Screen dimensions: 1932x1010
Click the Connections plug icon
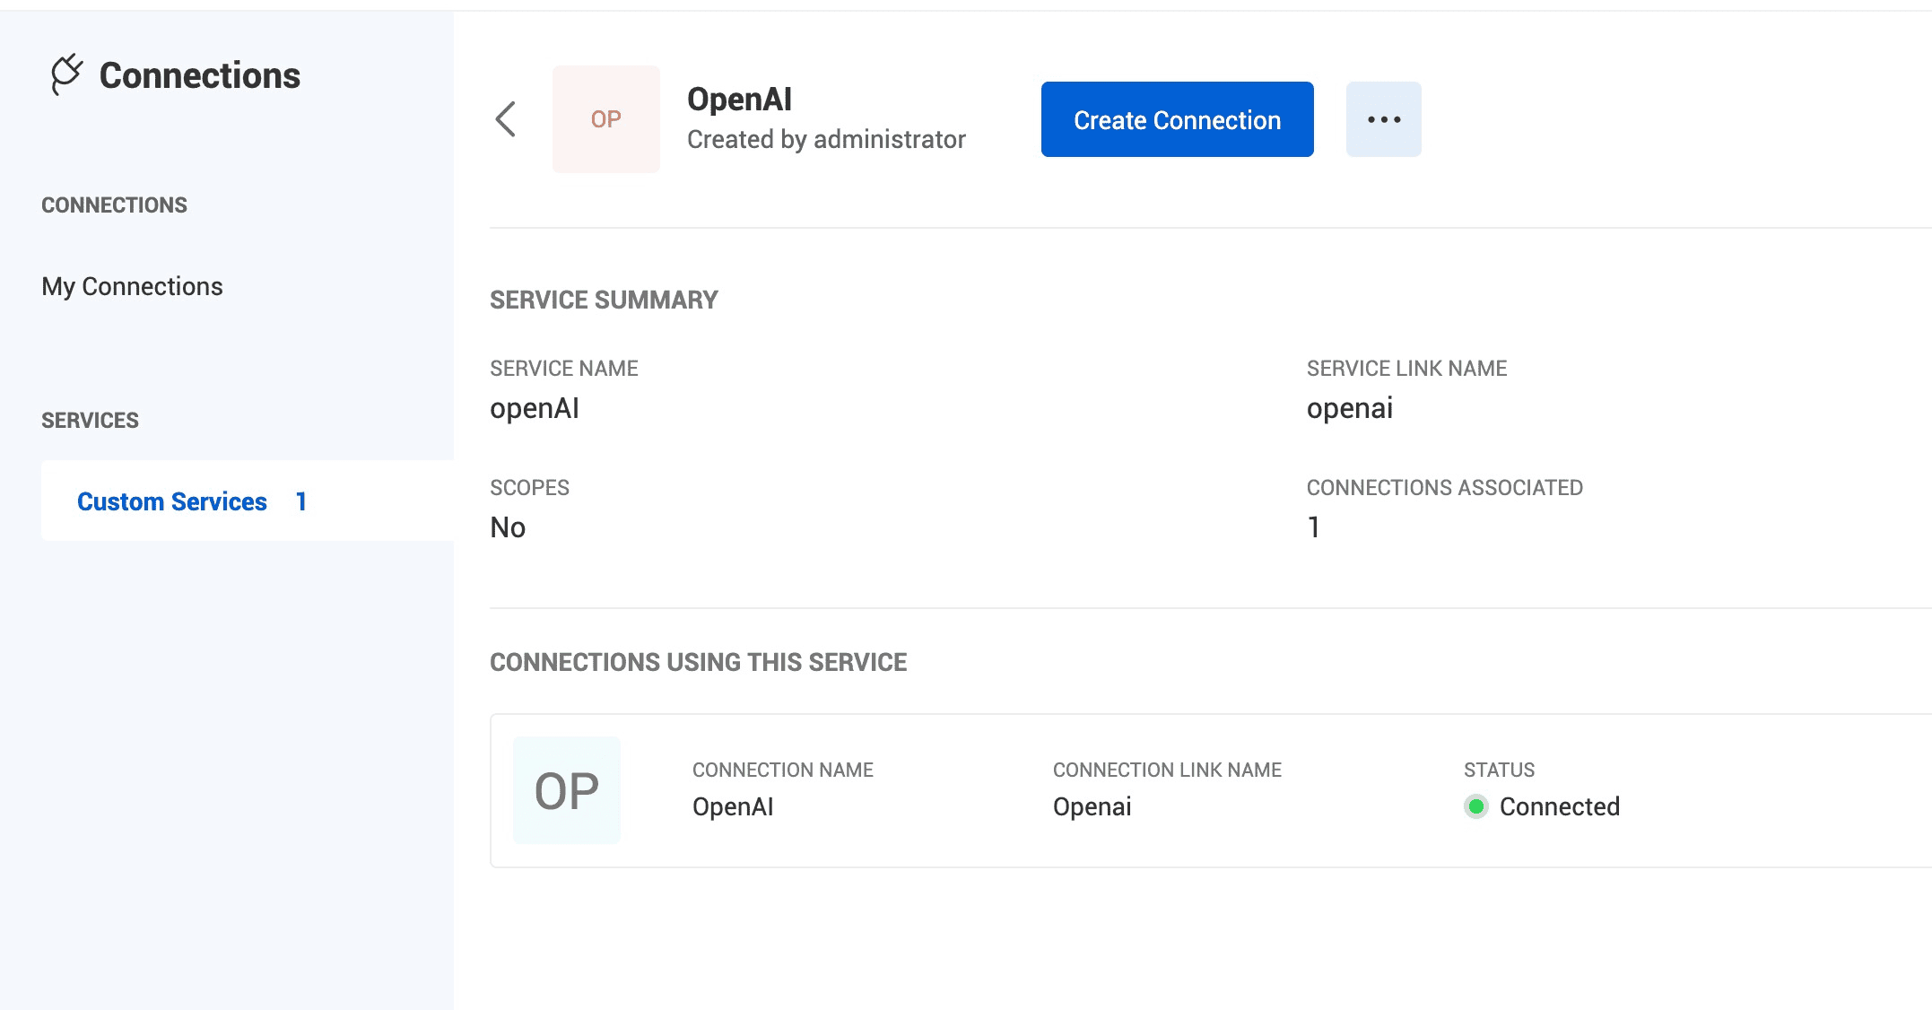point(66,74)
